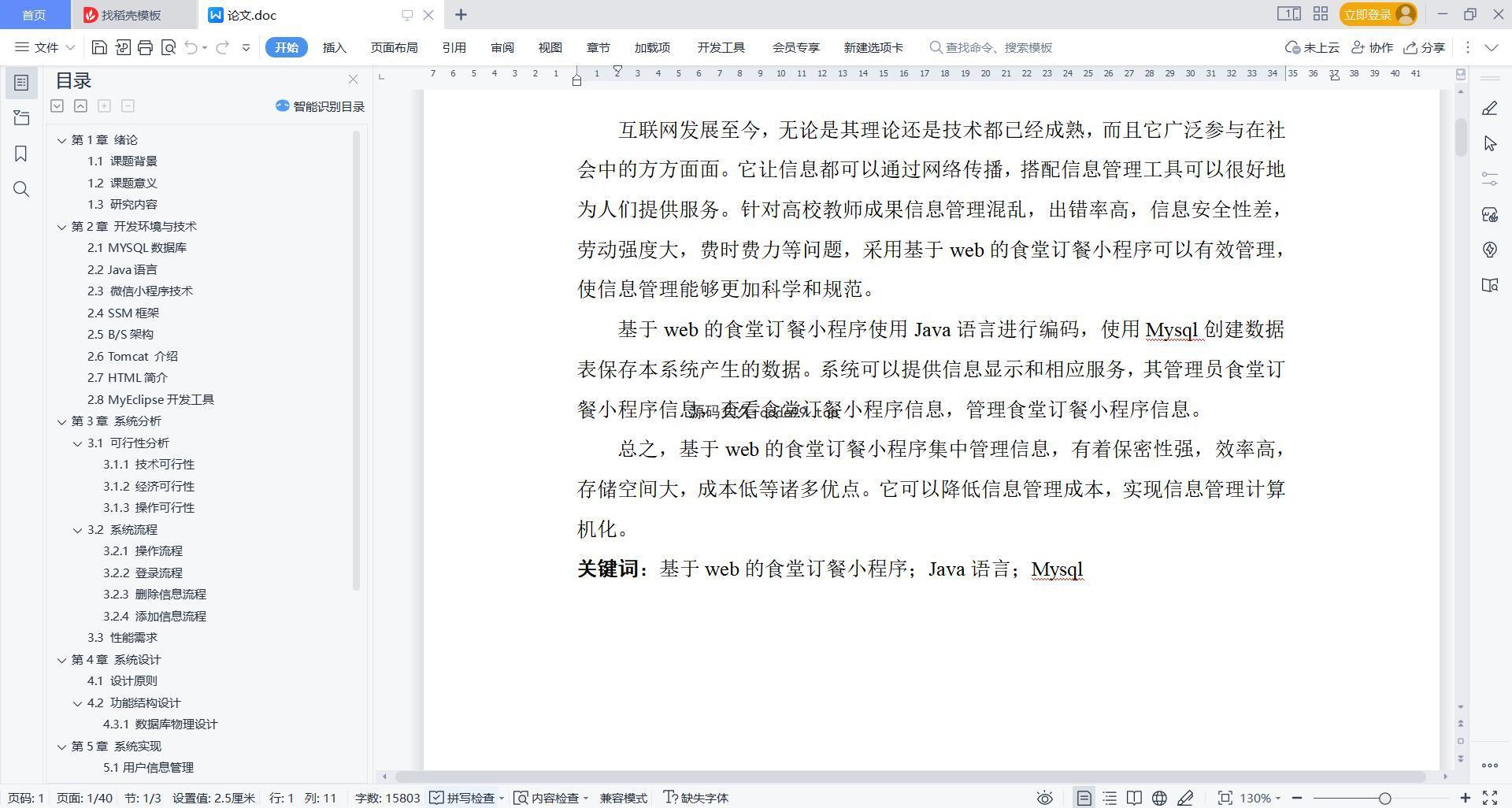Viewport: 1512px width, 808px height.
Task: Switch to outline view icon
Action: (1110, 798)
